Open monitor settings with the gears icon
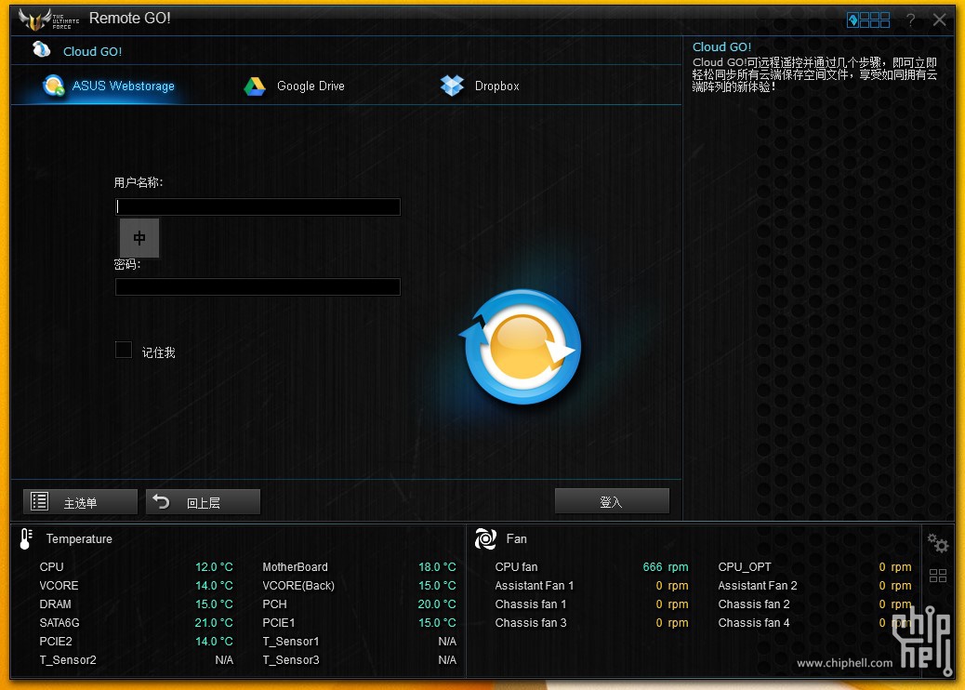965x690 pixels. 938,543
